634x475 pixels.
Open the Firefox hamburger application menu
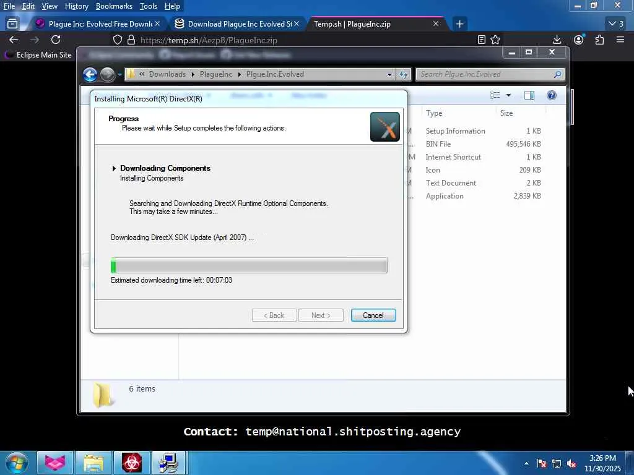(620, 40)
